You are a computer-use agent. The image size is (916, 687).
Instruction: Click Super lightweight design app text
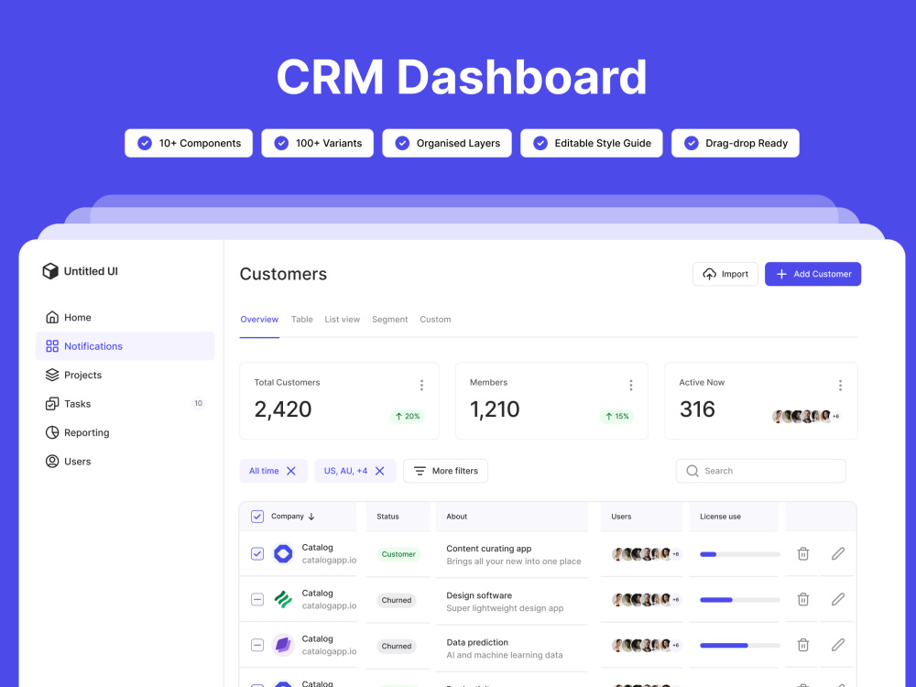pos(505,608)
